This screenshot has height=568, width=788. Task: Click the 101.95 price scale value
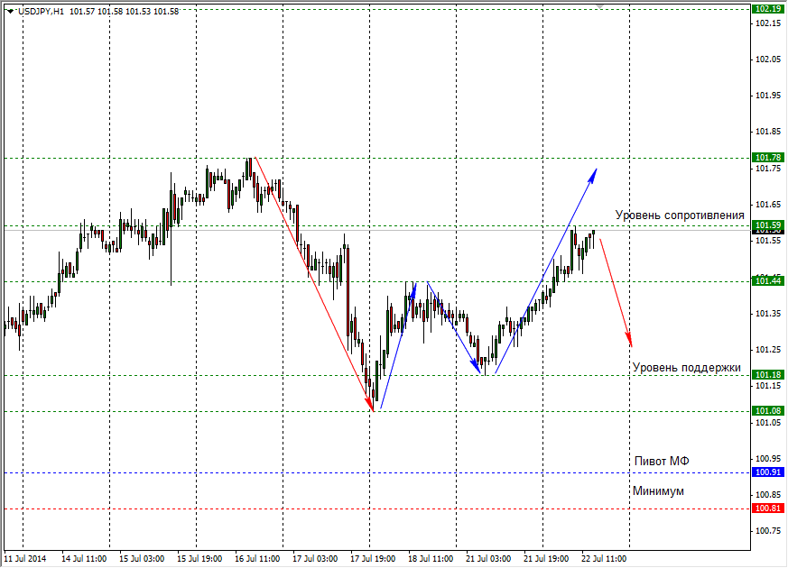click(768, 96)
